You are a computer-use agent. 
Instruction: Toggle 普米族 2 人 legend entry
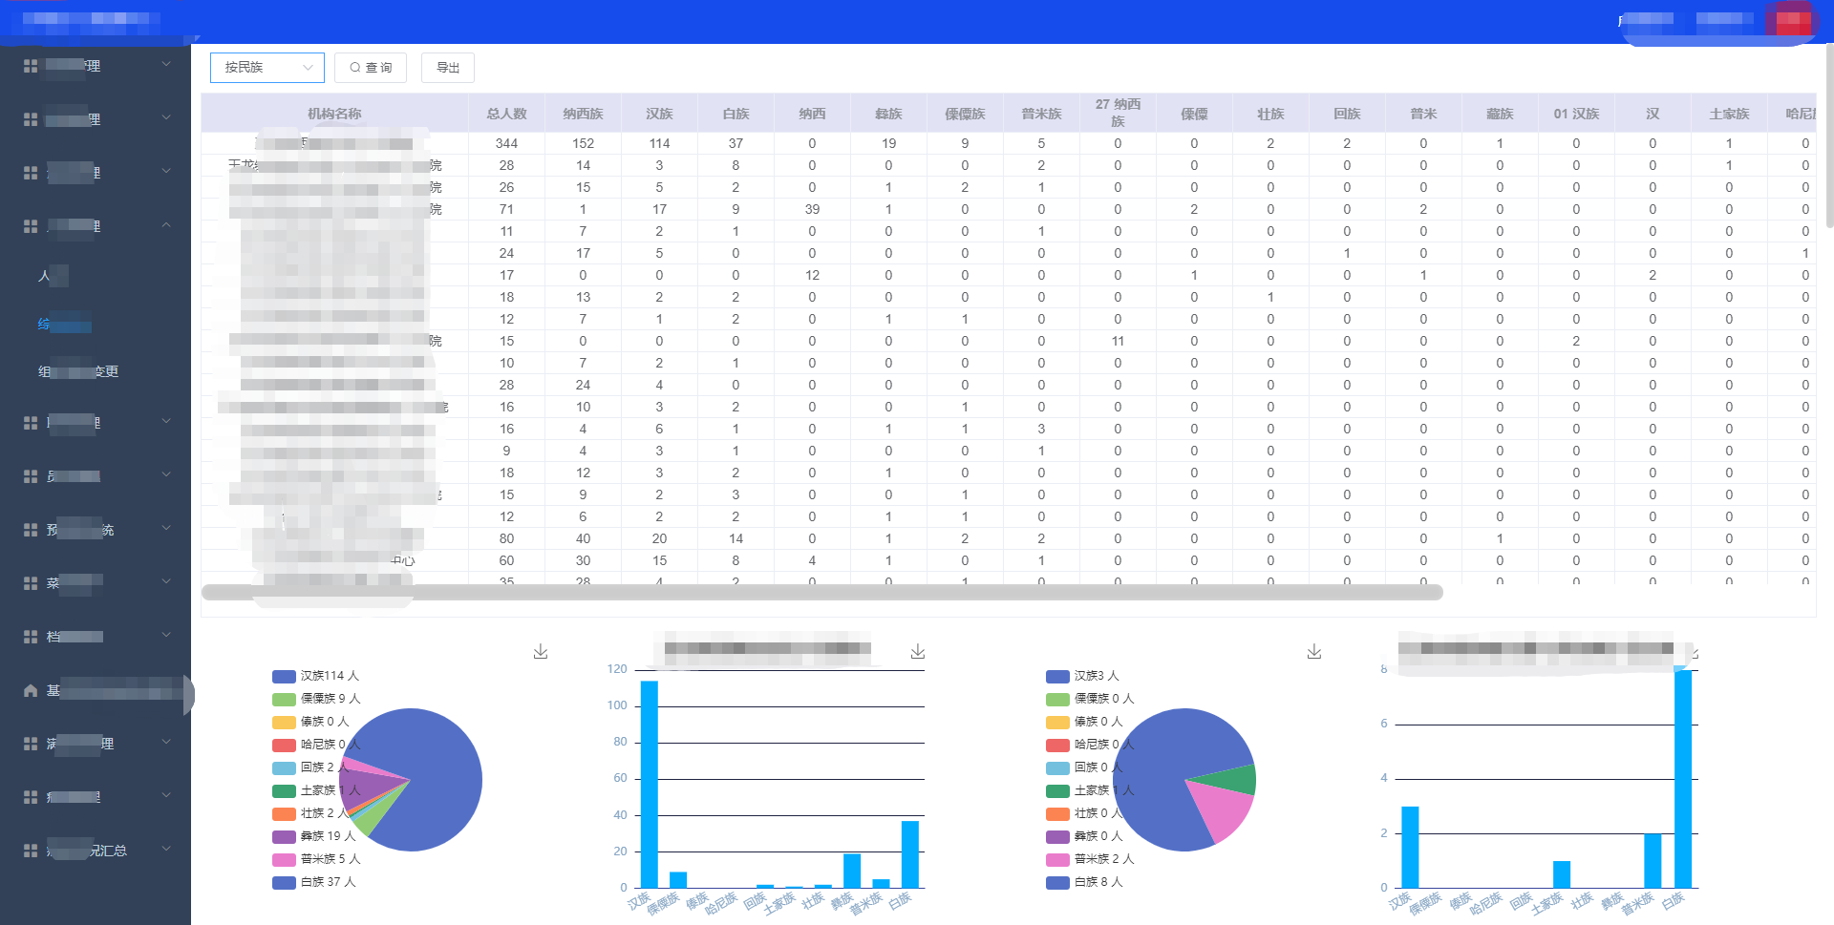1090,859
